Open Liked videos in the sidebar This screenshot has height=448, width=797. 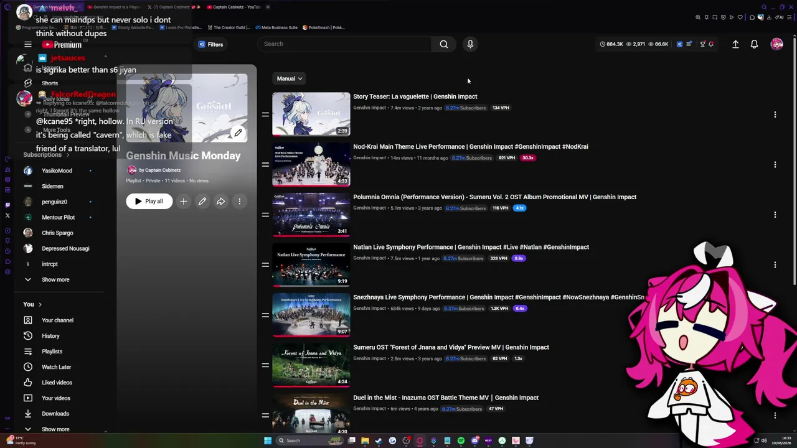(57, 383)
